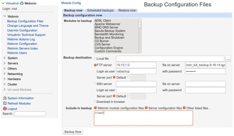Click the SSH server host field

[x=136, y=84]
